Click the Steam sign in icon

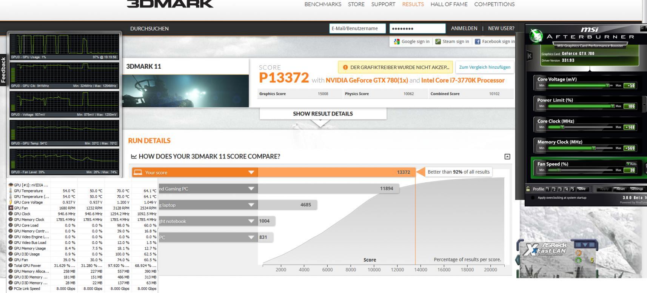pyautogui.click(x=438, y=42)
